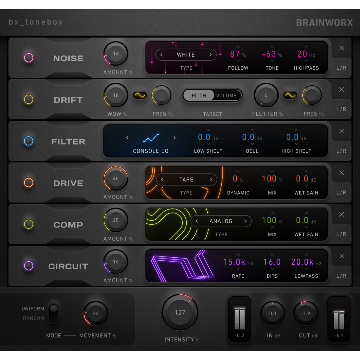
Task: Click the WOW percent knob
Action: point(116,95)
